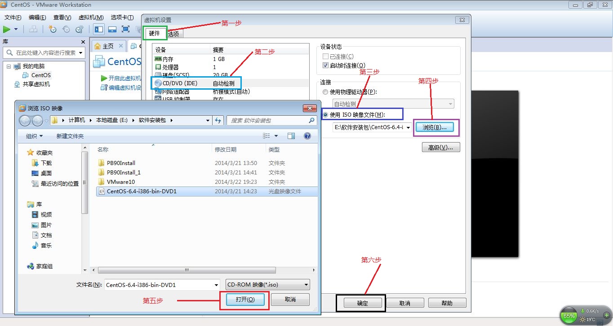Click 新建文件夹 new folder button
This screenshot has width=613, height=326.
(x=70, y=136)
